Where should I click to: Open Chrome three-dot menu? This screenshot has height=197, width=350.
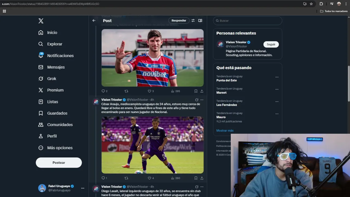tap(345, 4)
